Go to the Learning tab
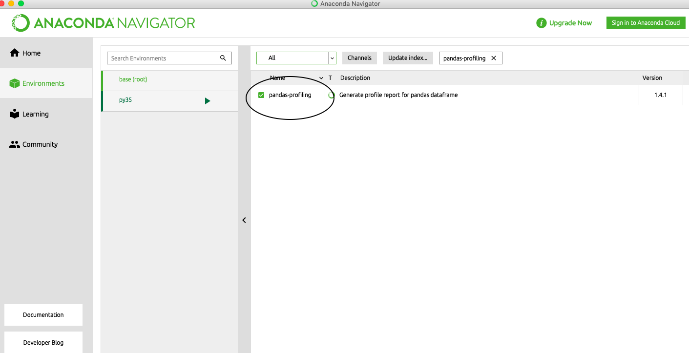Screen dimensions: 689x353 (x=46, y=114)
